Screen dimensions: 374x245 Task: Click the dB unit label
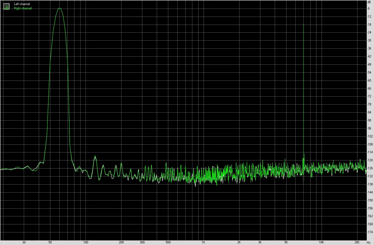[369, 2]
